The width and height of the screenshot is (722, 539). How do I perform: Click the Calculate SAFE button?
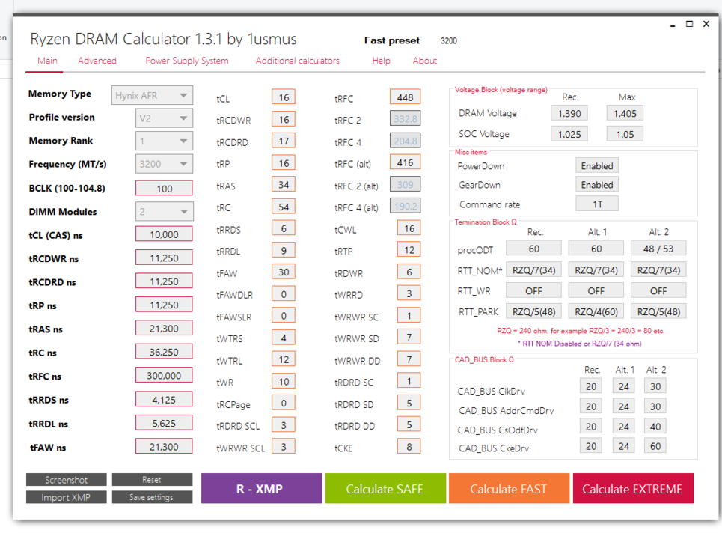[385, 488]
